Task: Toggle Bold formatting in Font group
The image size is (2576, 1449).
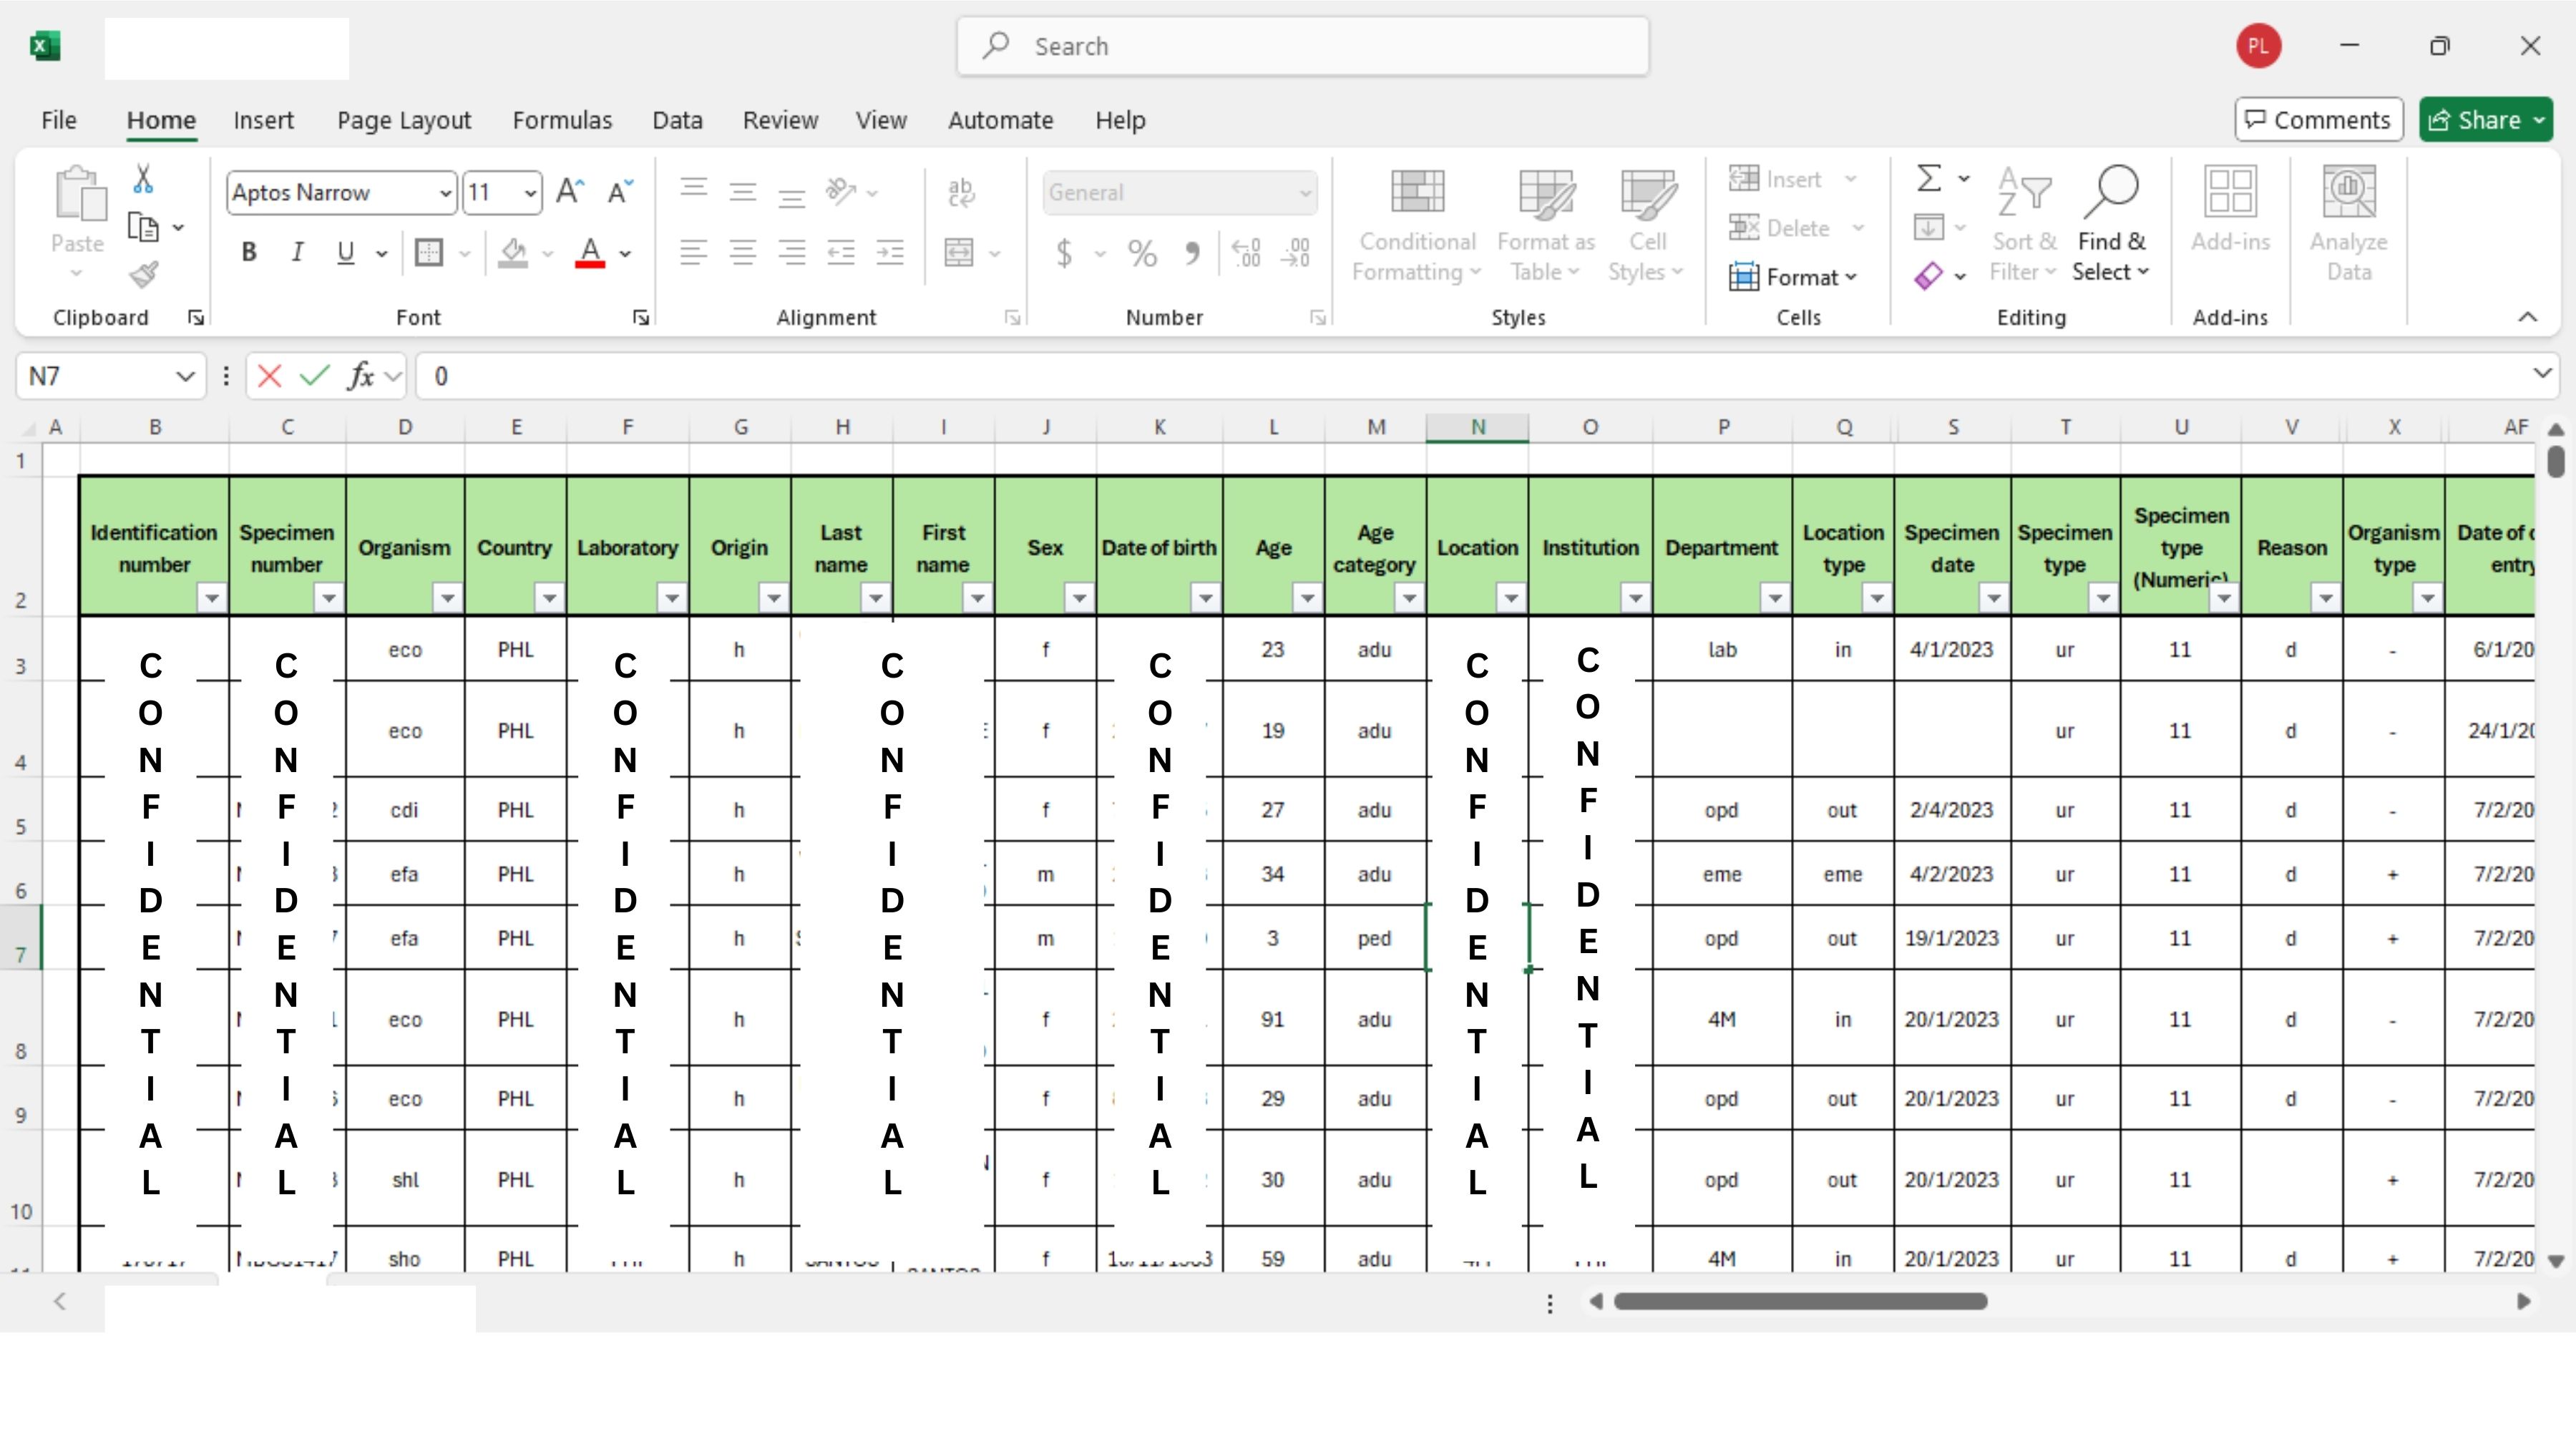Action: pyautogui.click(x=248, y=253)
